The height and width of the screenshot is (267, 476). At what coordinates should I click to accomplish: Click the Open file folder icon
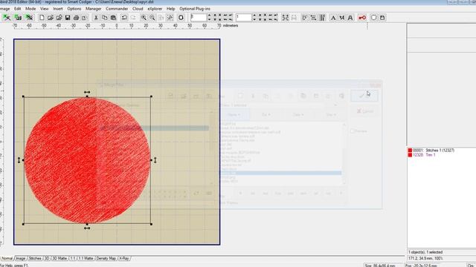pyautogui.click(x=51, y=18)
